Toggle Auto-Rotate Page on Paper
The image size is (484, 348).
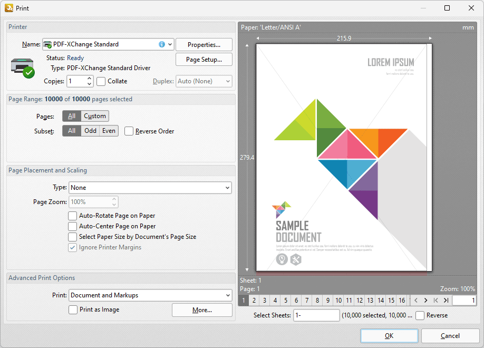click(73, 216)
